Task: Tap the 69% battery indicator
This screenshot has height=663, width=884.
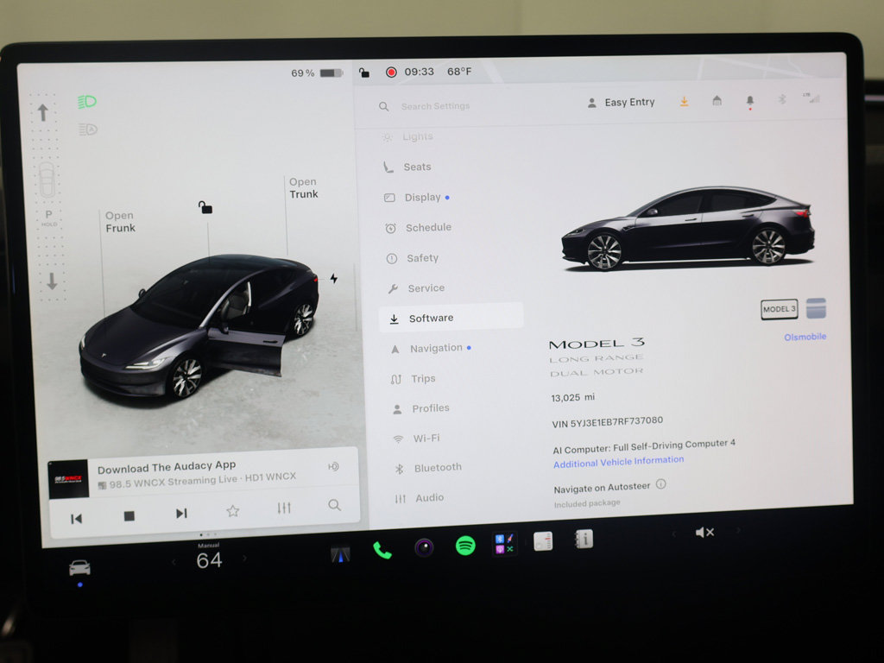Action: pos(317,73)
